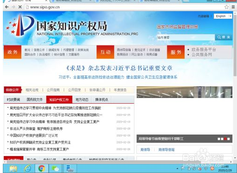Image resolution: width=237 pixels, height=173 pixels.
Task: Open 统计信息 in the 政务 menu
Action: [59, 54]
